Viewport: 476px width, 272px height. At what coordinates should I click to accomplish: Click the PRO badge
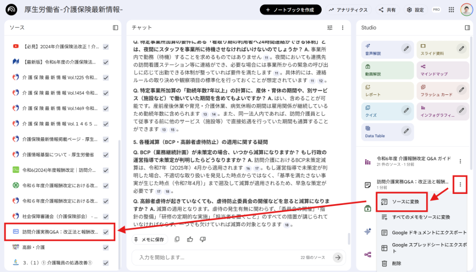click(436, 10)
